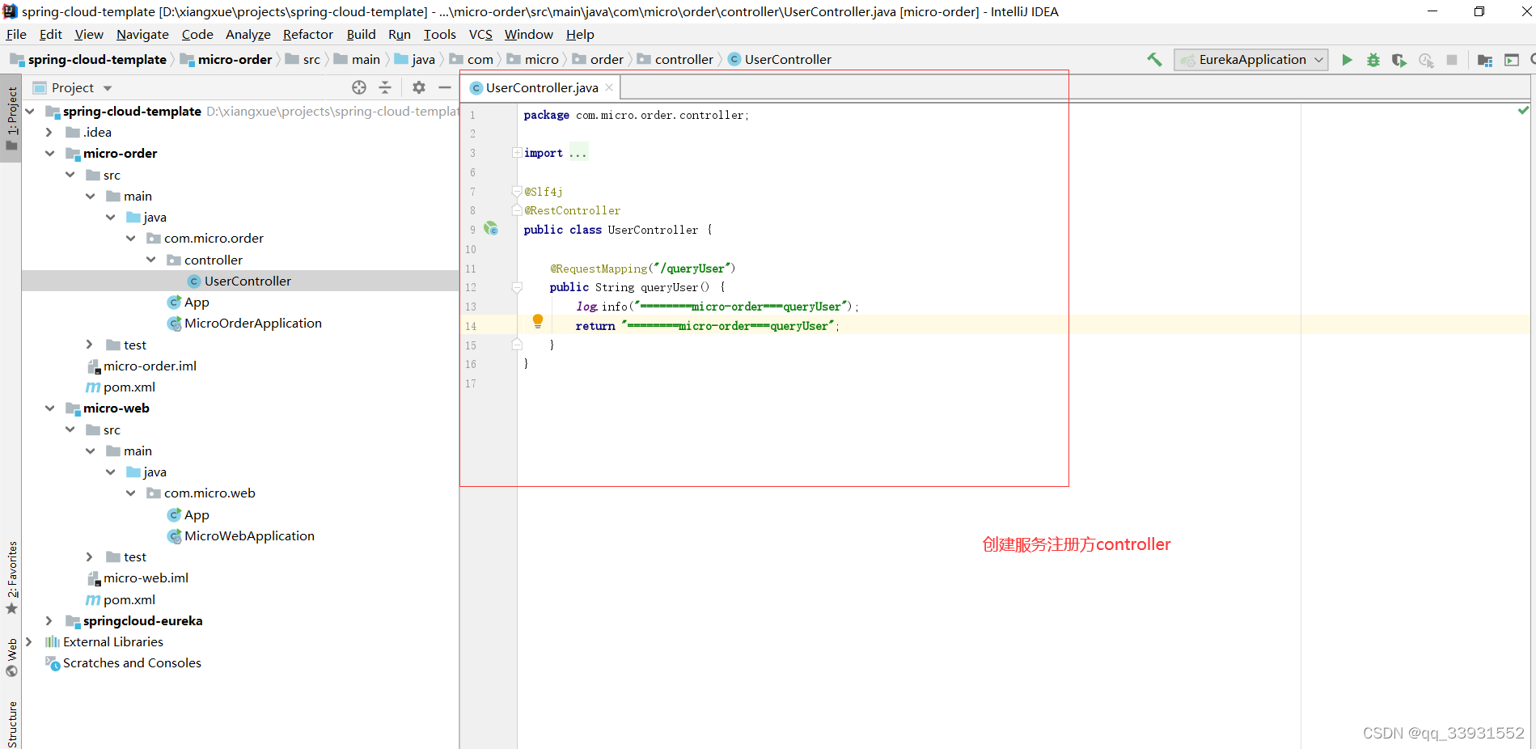Collapse the controller package under micro-order
The image size is (1536, 749).
[x=150, y=260]
